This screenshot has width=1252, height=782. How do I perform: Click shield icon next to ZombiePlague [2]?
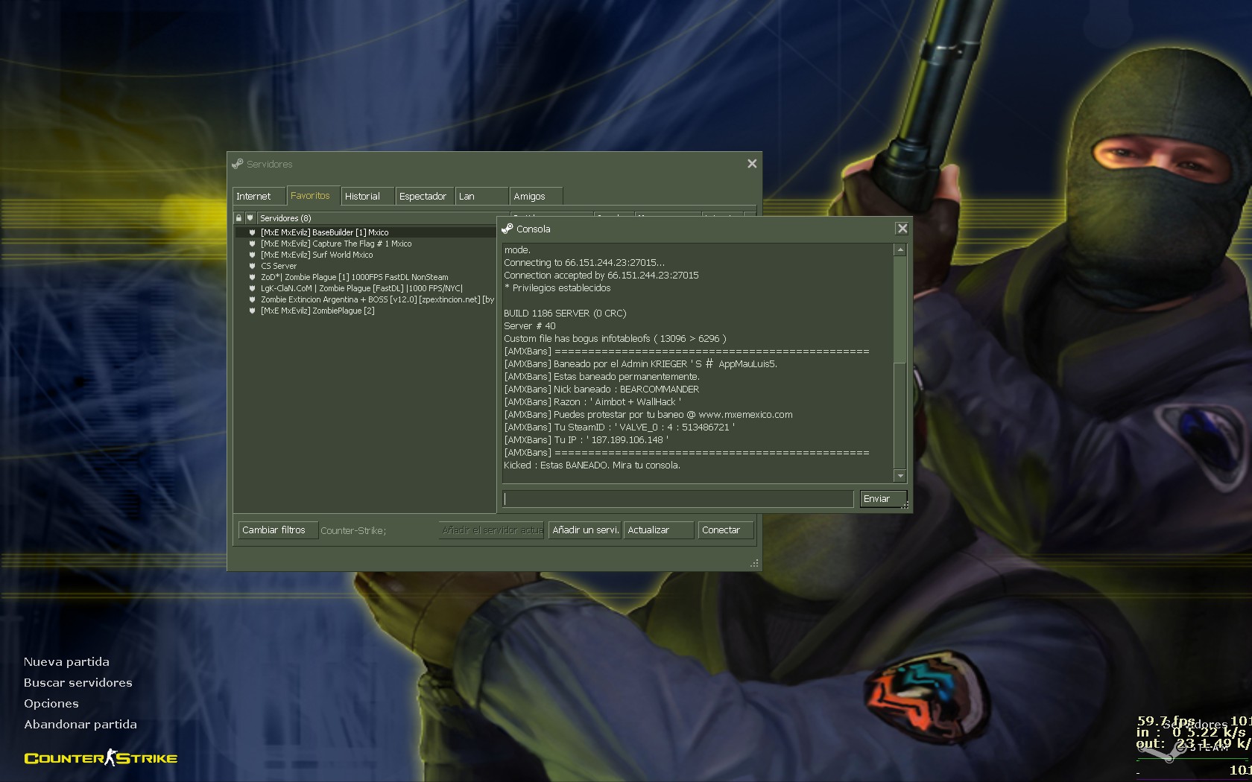click(x=253, y=311)
